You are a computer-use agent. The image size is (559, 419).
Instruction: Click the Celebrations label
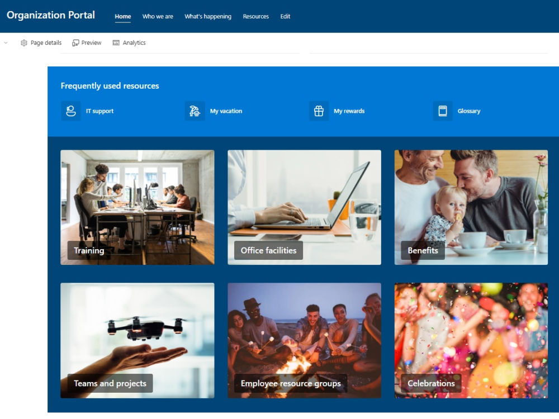431,383
